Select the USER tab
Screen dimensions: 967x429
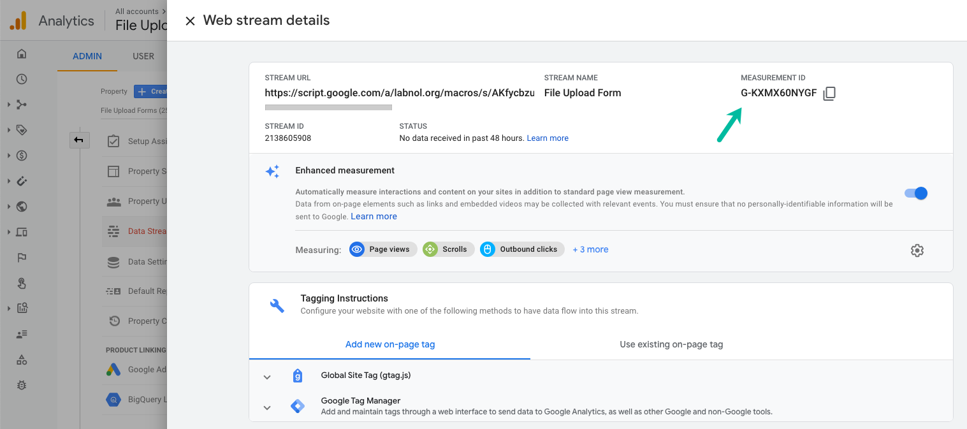pyautogui.click(x=143, y=56)
